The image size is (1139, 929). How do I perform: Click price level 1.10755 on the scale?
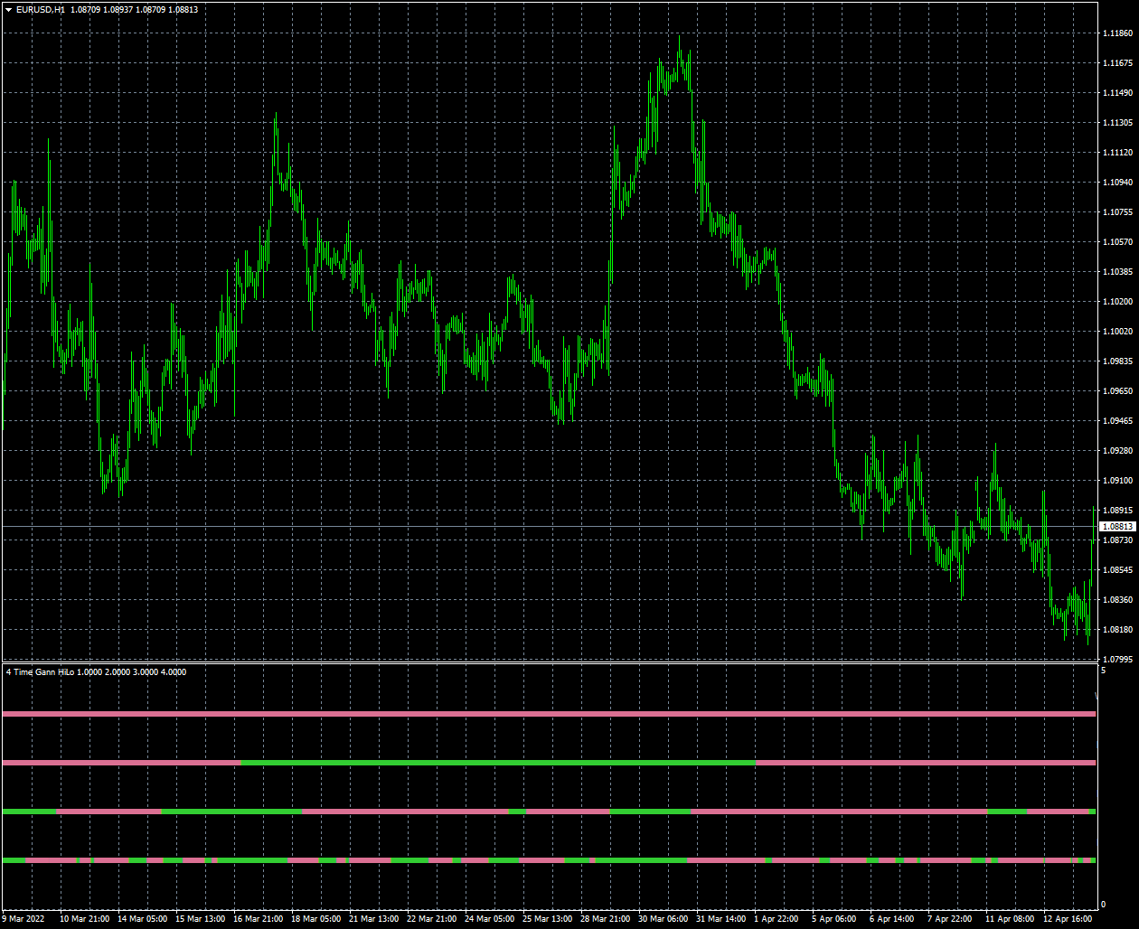coord(1117,212)
